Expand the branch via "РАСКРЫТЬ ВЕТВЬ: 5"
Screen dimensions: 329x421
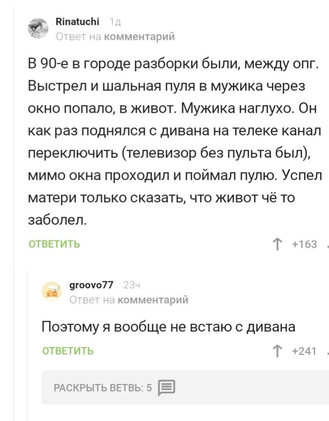point(103,388)
